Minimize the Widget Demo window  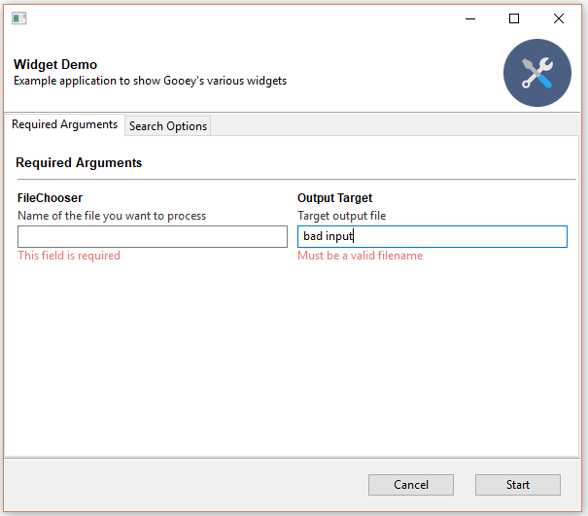tap(469, 18)
